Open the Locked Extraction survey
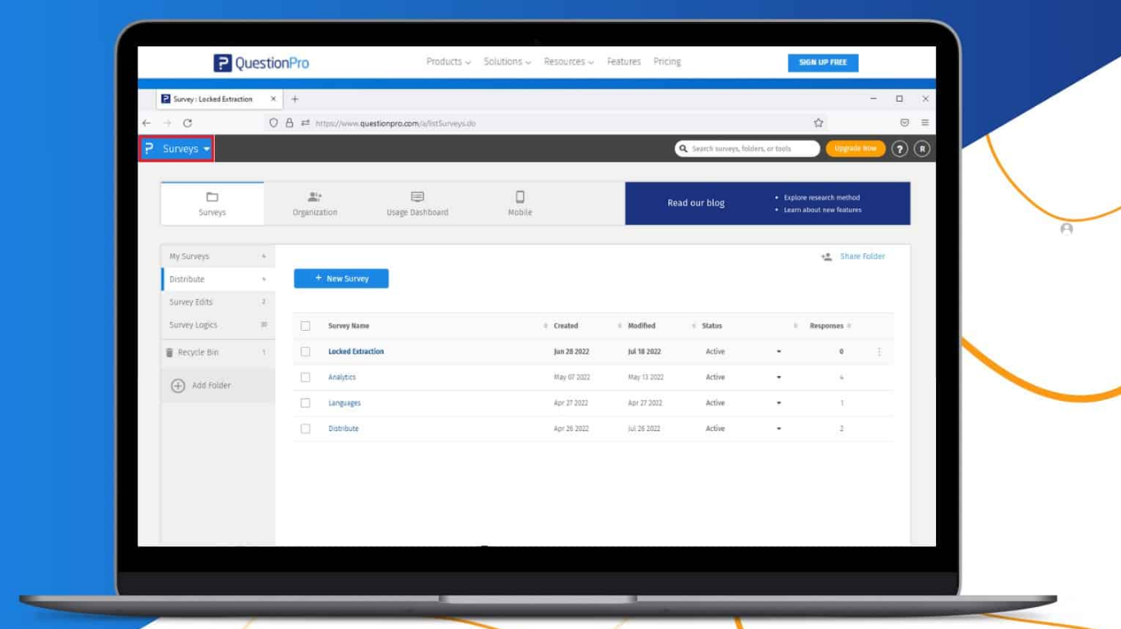The width and height of the screenshot is (1121, 629). click(356, 352)
